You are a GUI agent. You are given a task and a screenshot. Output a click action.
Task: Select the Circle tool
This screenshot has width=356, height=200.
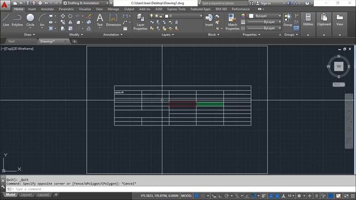point(30,20)
